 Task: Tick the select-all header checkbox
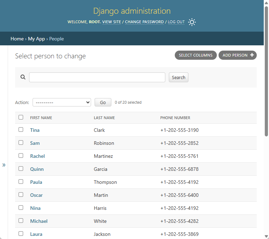pyautogui.click(x=21, y=117)
